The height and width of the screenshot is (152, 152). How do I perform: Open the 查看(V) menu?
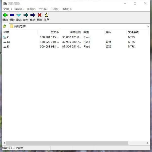(31, 9)
